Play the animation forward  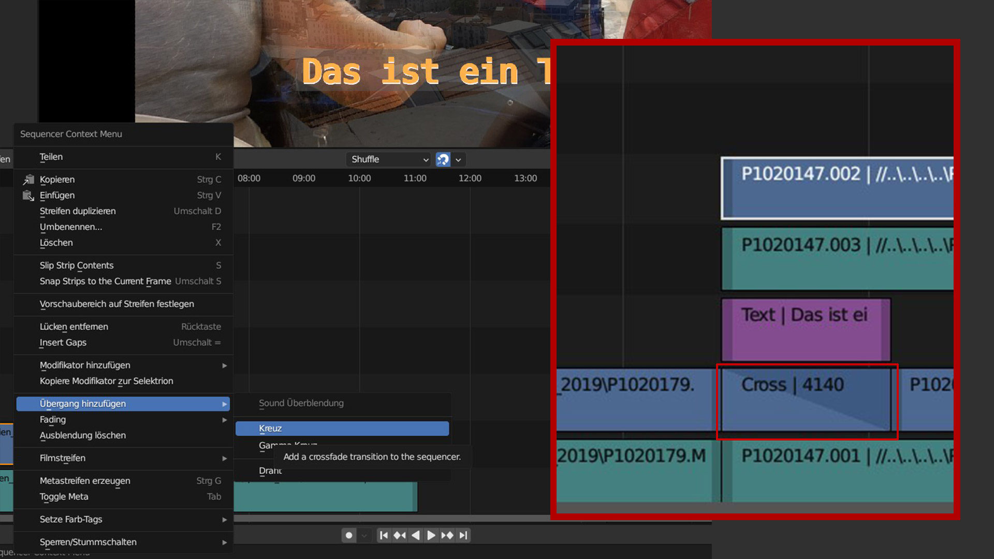point(431,535)
